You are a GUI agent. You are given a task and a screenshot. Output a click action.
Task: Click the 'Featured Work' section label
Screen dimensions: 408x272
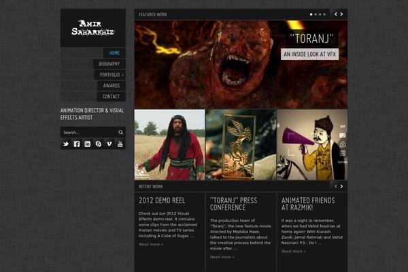153,14
